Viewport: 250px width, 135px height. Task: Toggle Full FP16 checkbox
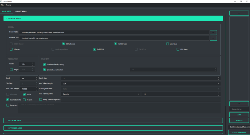95,49
